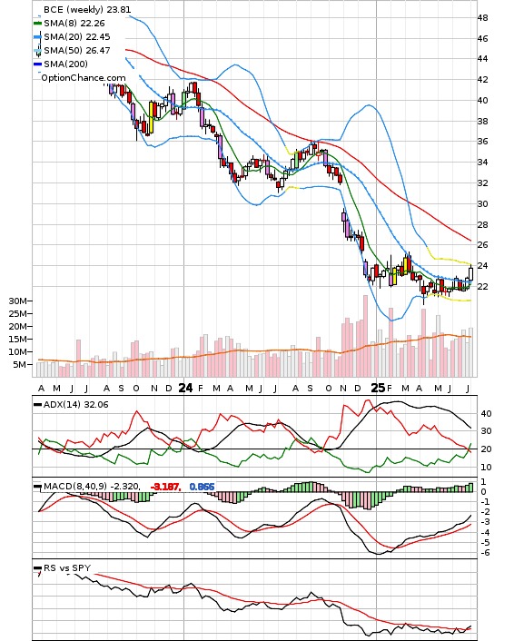Click the 32 price axis label
The width and height of the screenshot is (514, 641).
(482, 183)
